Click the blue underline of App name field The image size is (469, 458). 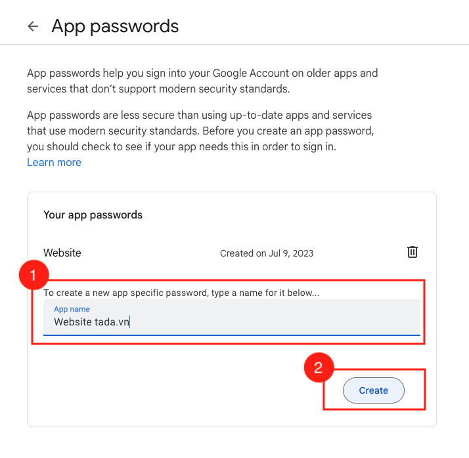(x=231, y=335)
